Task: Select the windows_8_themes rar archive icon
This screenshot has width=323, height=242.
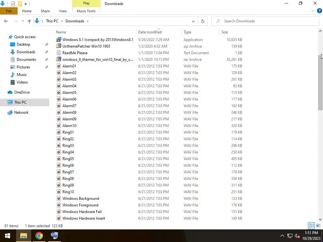Action: click(x=59, y=59)
